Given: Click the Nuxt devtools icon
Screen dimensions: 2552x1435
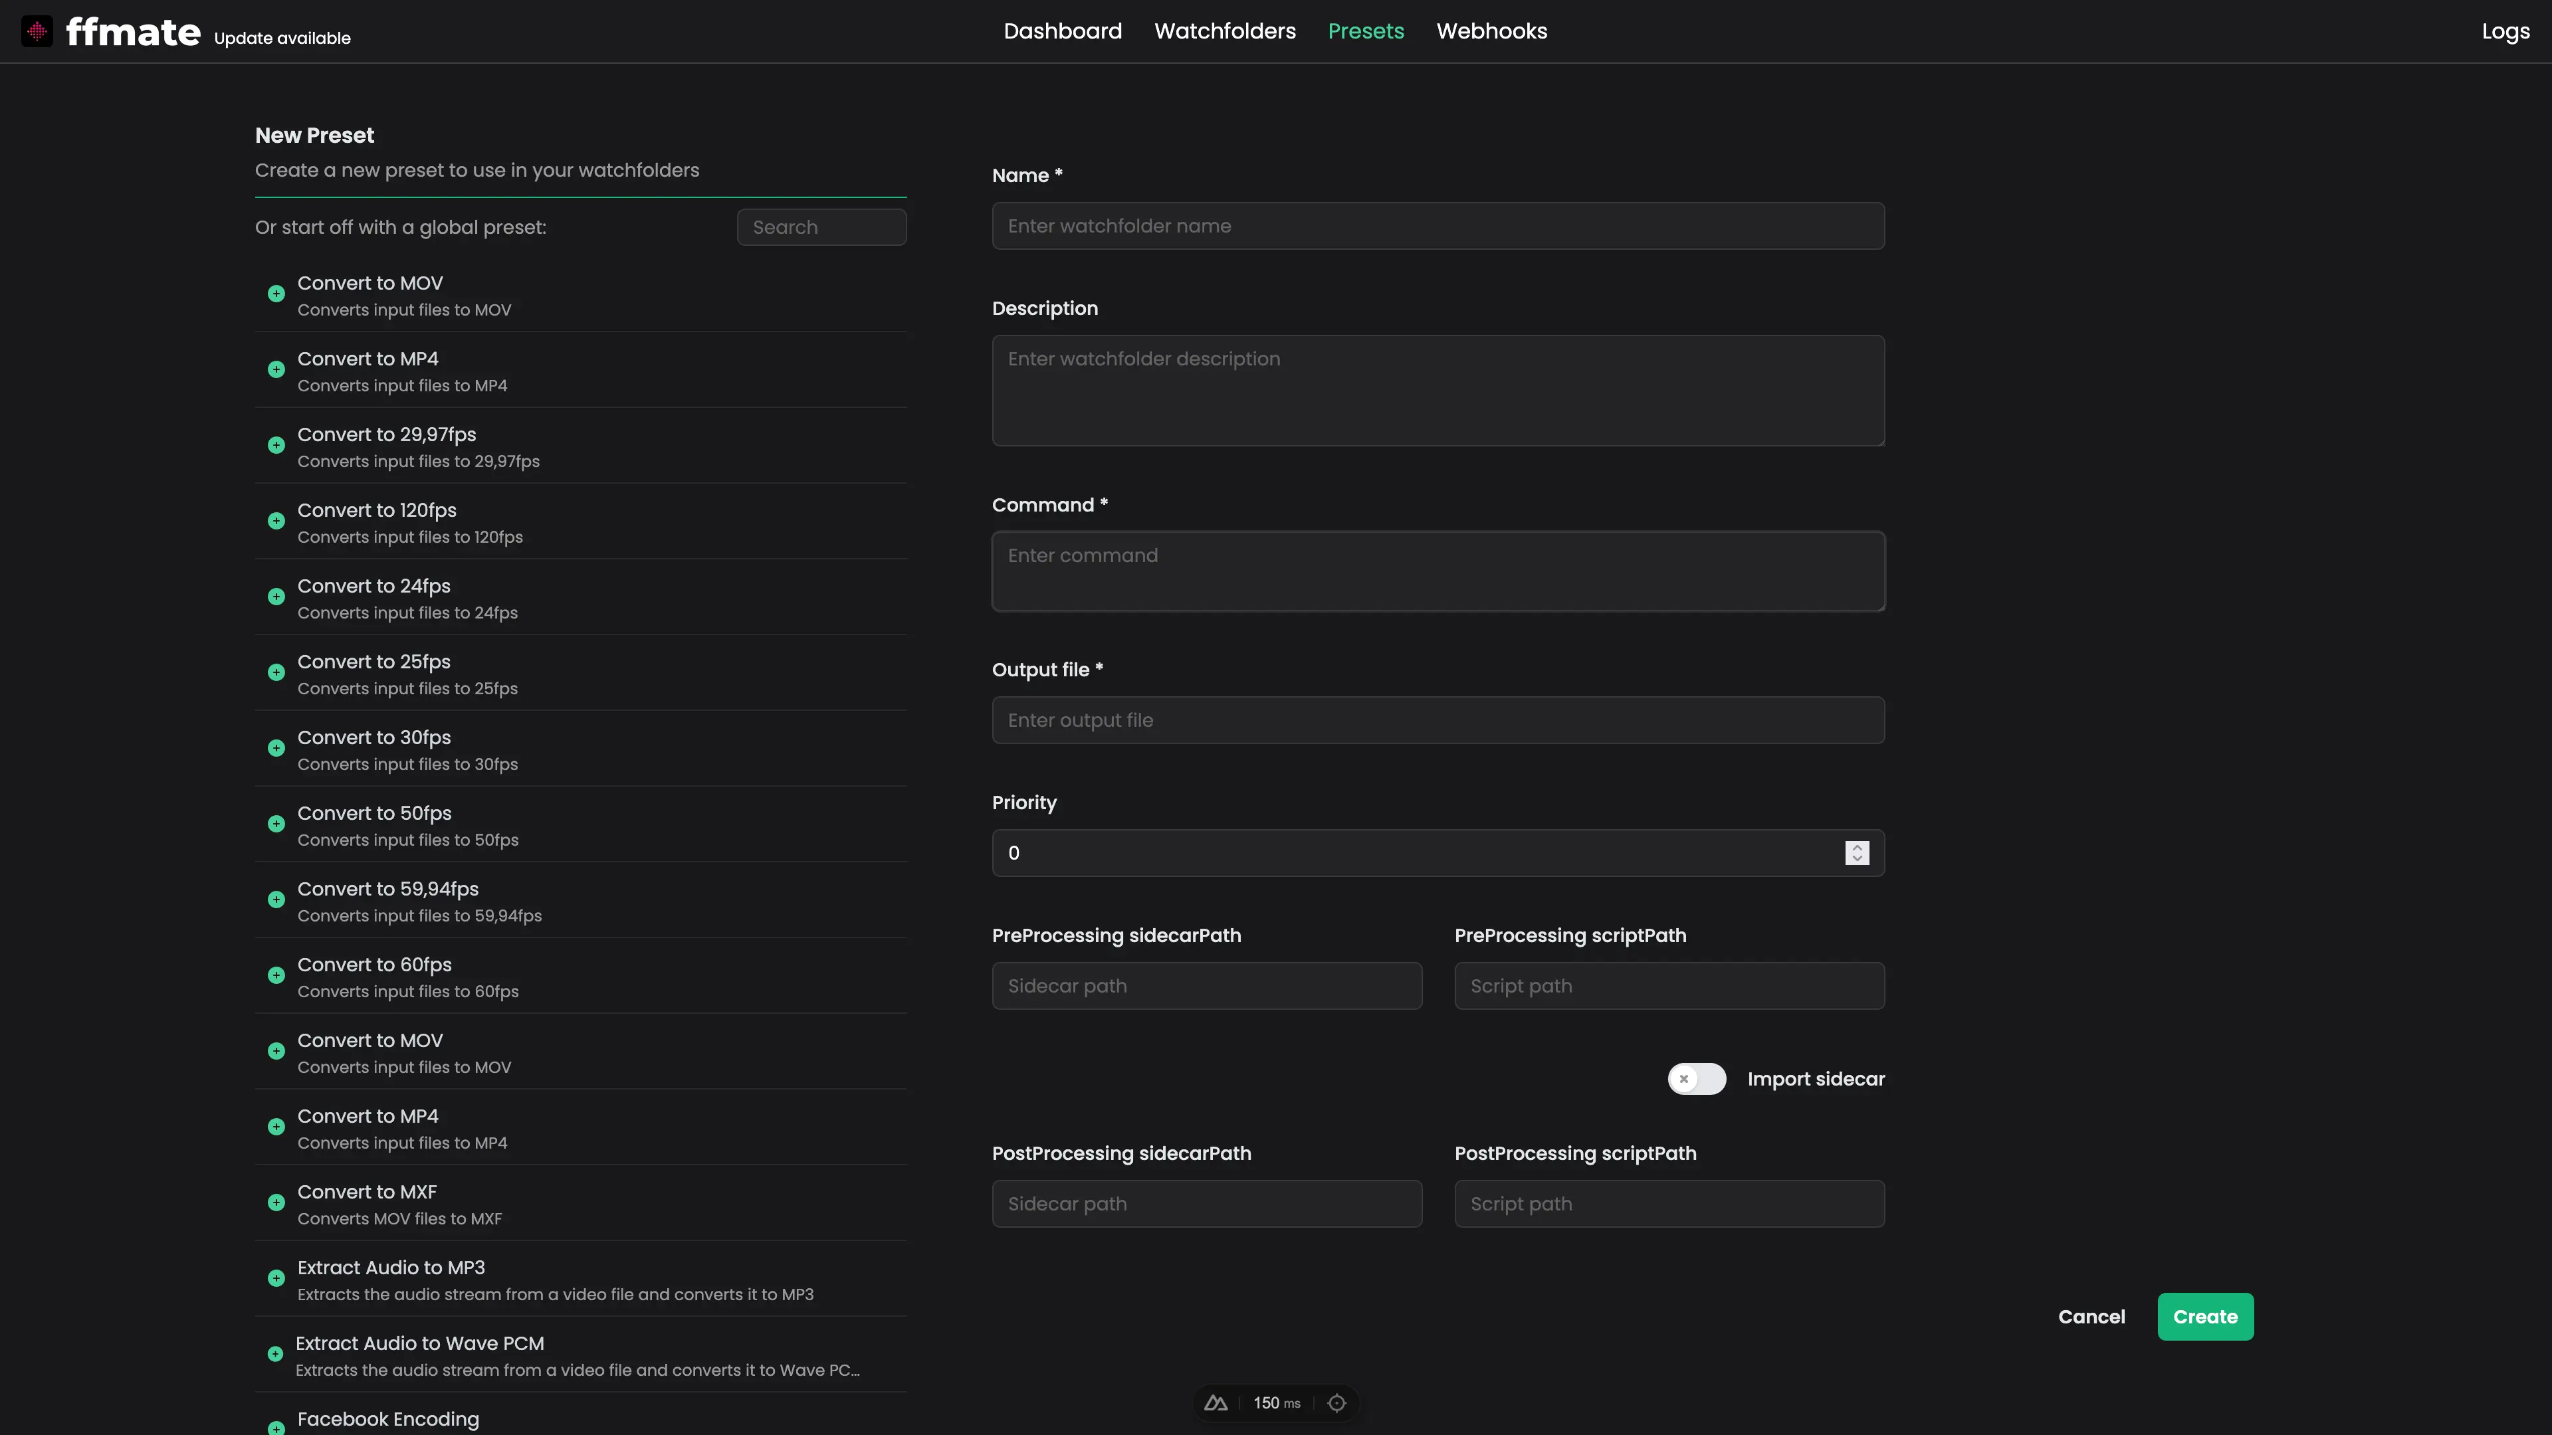Looking at the screenshot, I should 1216,1403.
